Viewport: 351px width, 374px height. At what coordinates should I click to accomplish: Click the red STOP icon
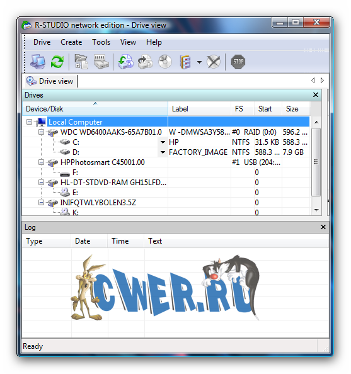238,62
